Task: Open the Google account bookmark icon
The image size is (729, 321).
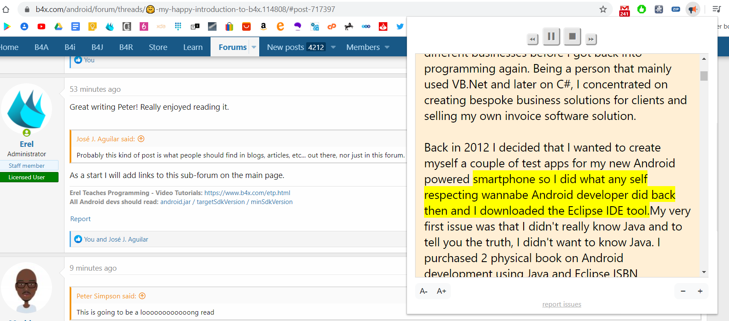Action: (24, 26)
